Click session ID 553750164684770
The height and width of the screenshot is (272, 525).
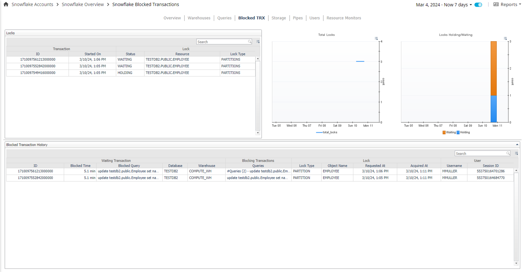pos(491,178)
